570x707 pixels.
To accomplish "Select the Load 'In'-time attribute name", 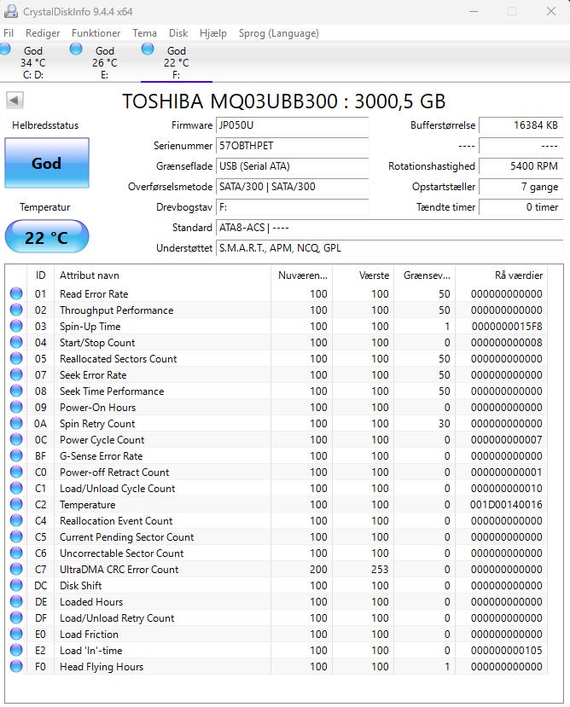I will [x=90, y=650].
